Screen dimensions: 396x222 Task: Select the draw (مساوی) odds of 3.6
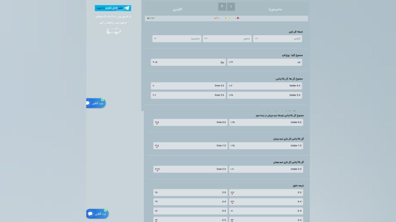pyautogui.click(x=227, y=38)
